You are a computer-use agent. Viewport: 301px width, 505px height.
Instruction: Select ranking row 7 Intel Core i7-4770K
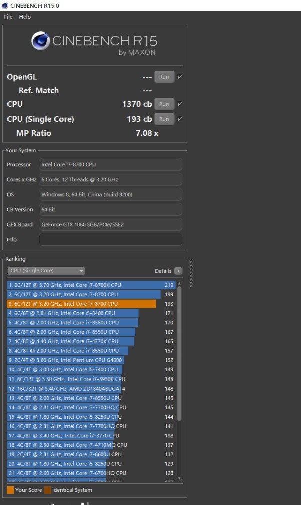pos(91,341)
